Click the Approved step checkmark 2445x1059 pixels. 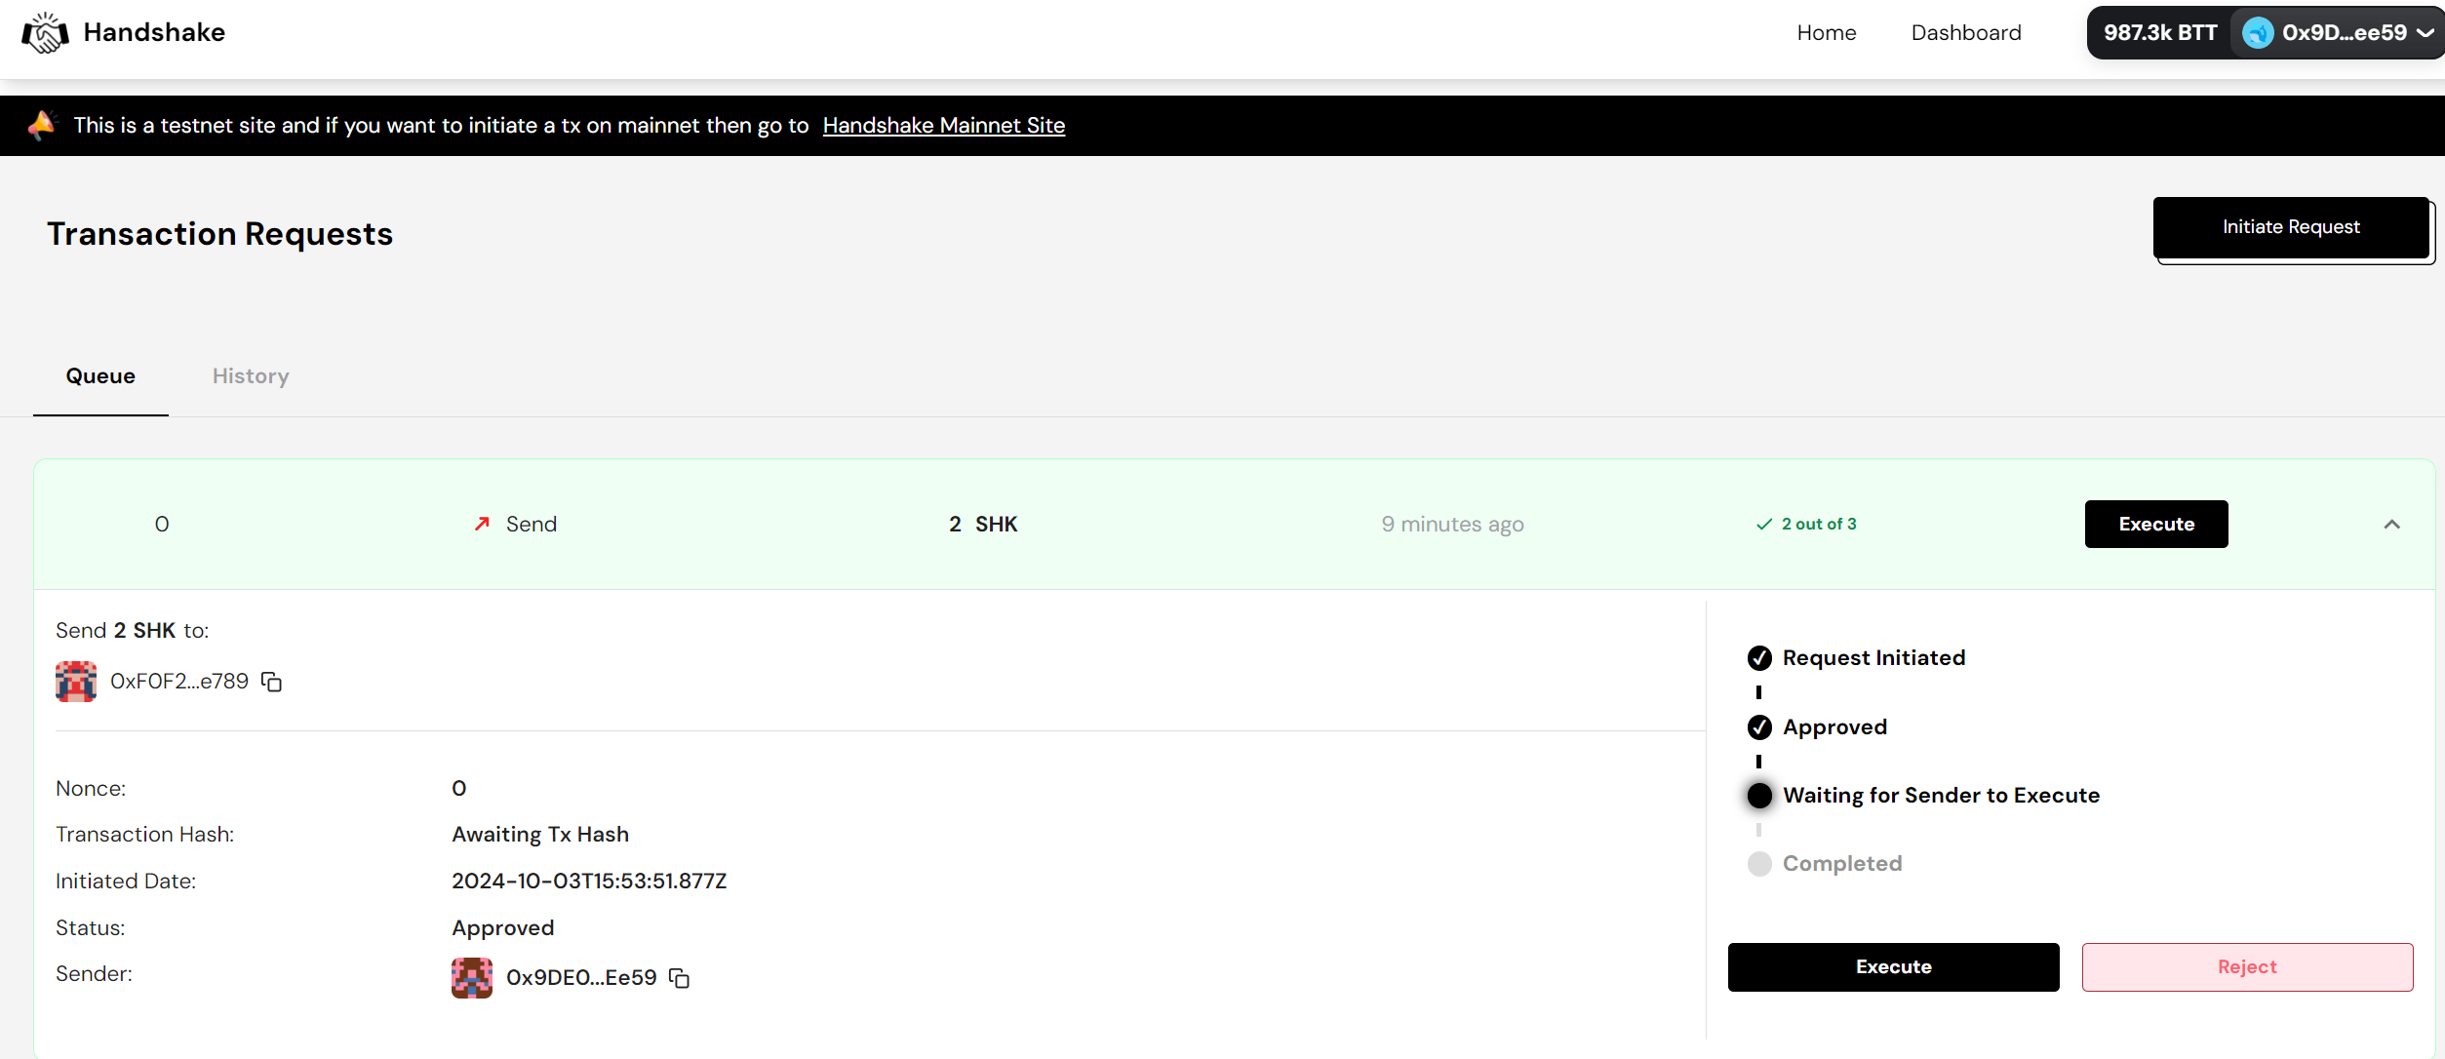[x=1759, y=727]
